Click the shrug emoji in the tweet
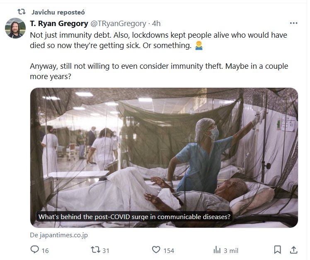Viewport: 310px width, 260px height. pyautogui.click(x=198, y=46)
